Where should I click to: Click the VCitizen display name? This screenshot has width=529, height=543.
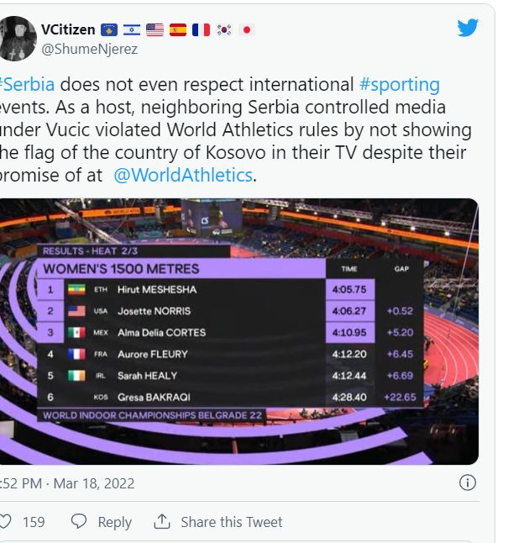[x=68, y=30]
